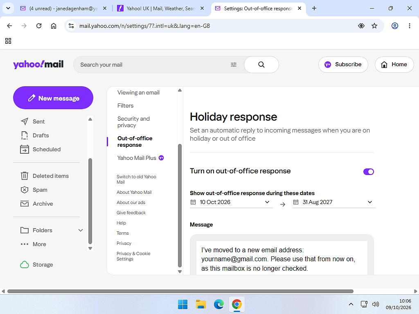Click the Yahoo Plus badge beside Yahoo Mail Plus
Viewport: 419px width, 314px height.
pyautogui.click(x=161, y=158)
